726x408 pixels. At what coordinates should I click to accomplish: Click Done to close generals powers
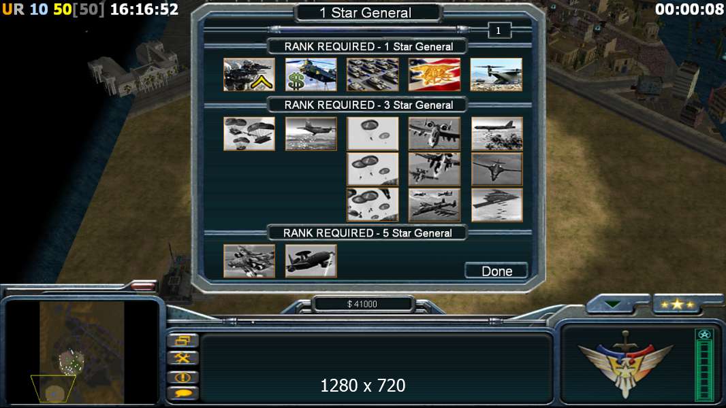(x=496, y=271)
